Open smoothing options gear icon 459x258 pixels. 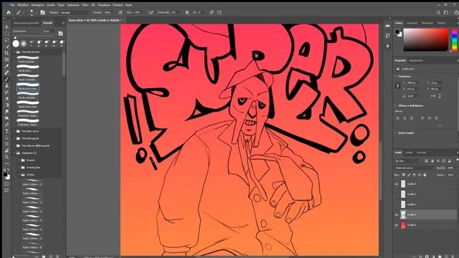click(187, 13)
